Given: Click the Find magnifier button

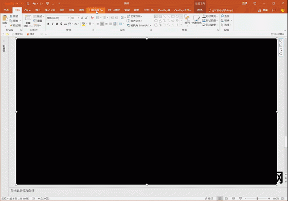Looking at the screenshot, I should pos(225,16).
